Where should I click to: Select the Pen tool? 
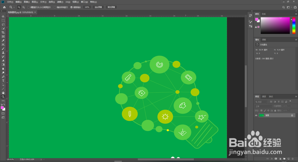click(x=3, y=77)
